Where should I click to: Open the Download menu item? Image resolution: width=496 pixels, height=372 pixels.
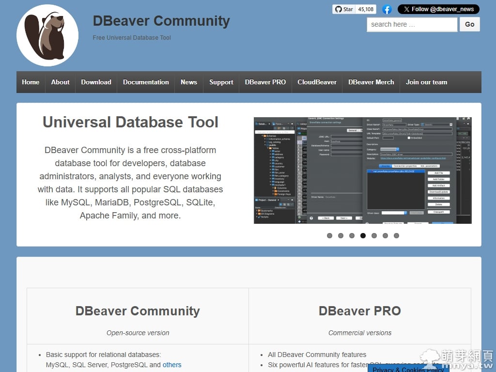[x=96, y=82]
